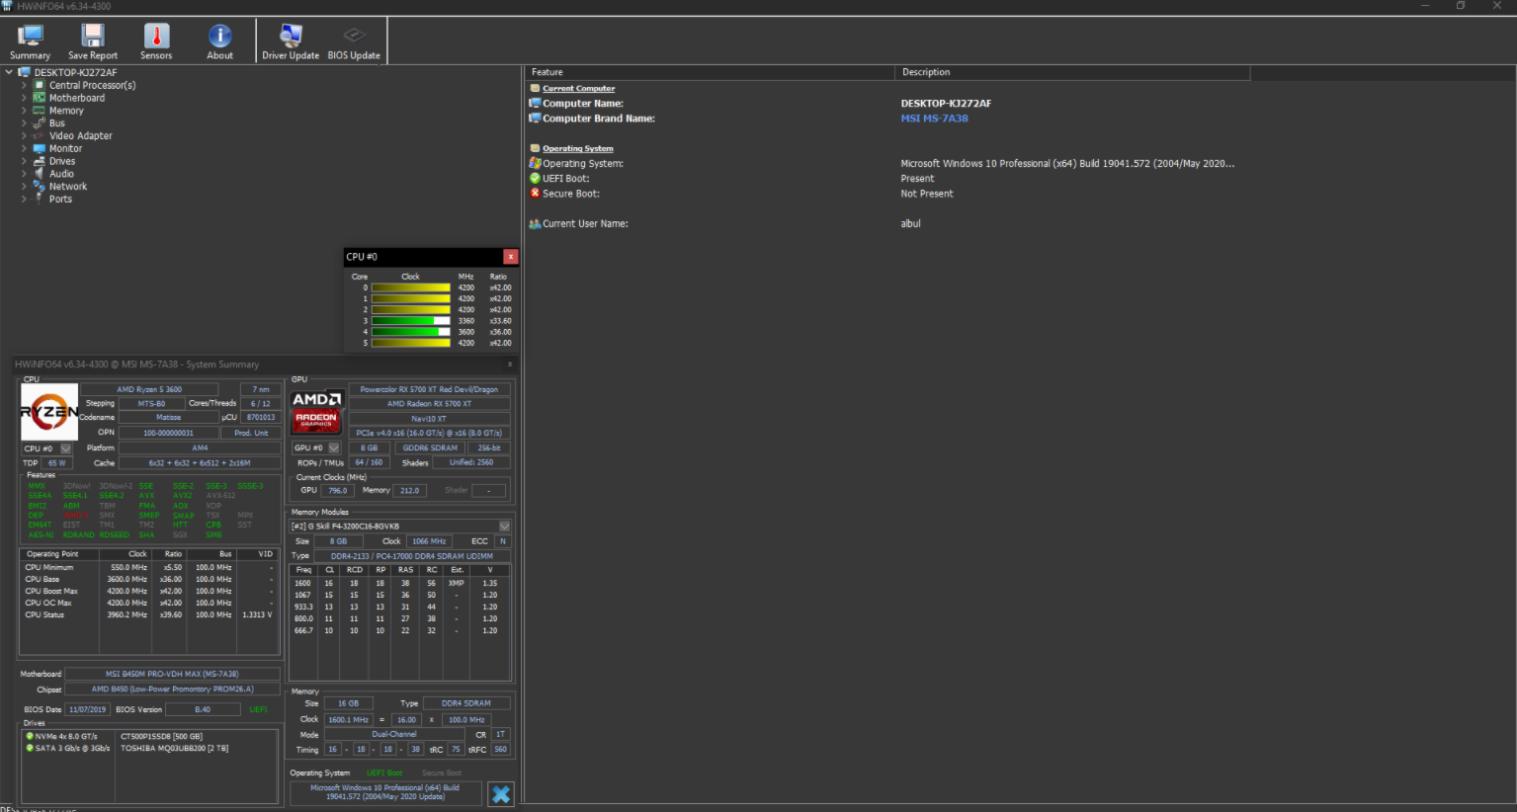
Task: Click the Operating System section heading
Action: (x=577, y=148)
